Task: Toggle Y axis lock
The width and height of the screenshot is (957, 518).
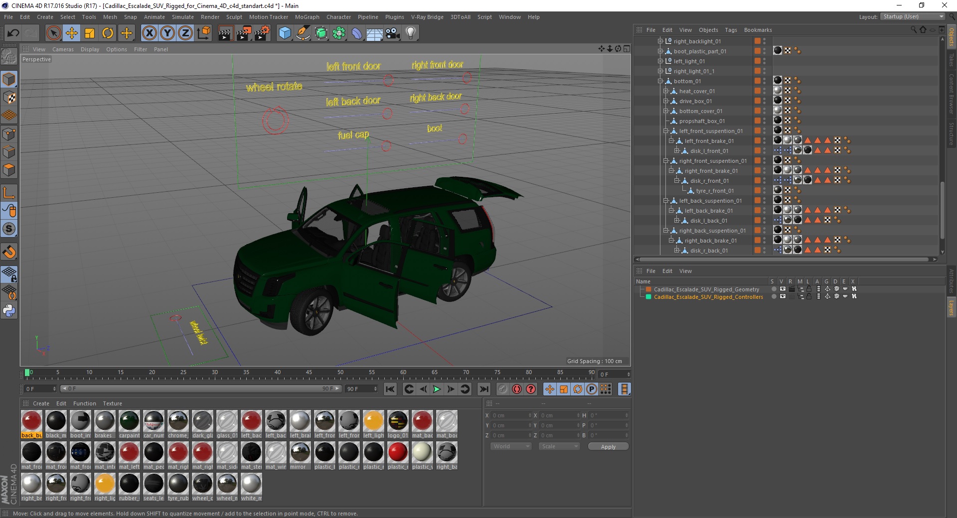Action: coord(167,33)
